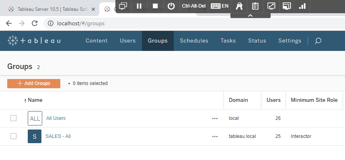Close the Tableau Server 10.5 tab
Screen dimensions: 345x160
pyautogui.click(x=93, y=9)
